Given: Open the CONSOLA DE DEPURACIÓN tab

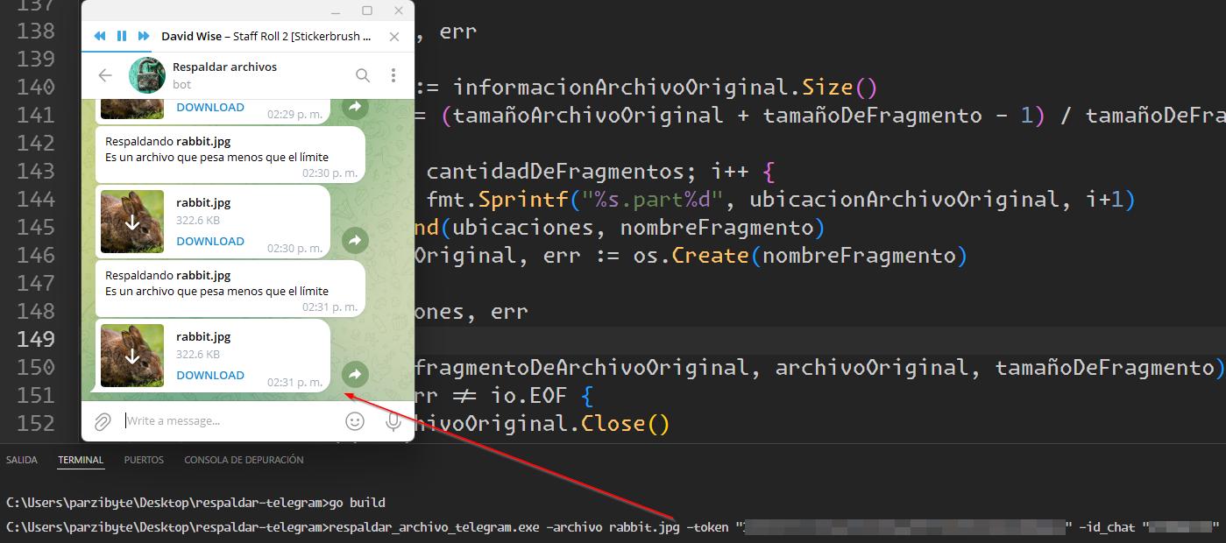Looking at the screenshot, I should (244, 460).
